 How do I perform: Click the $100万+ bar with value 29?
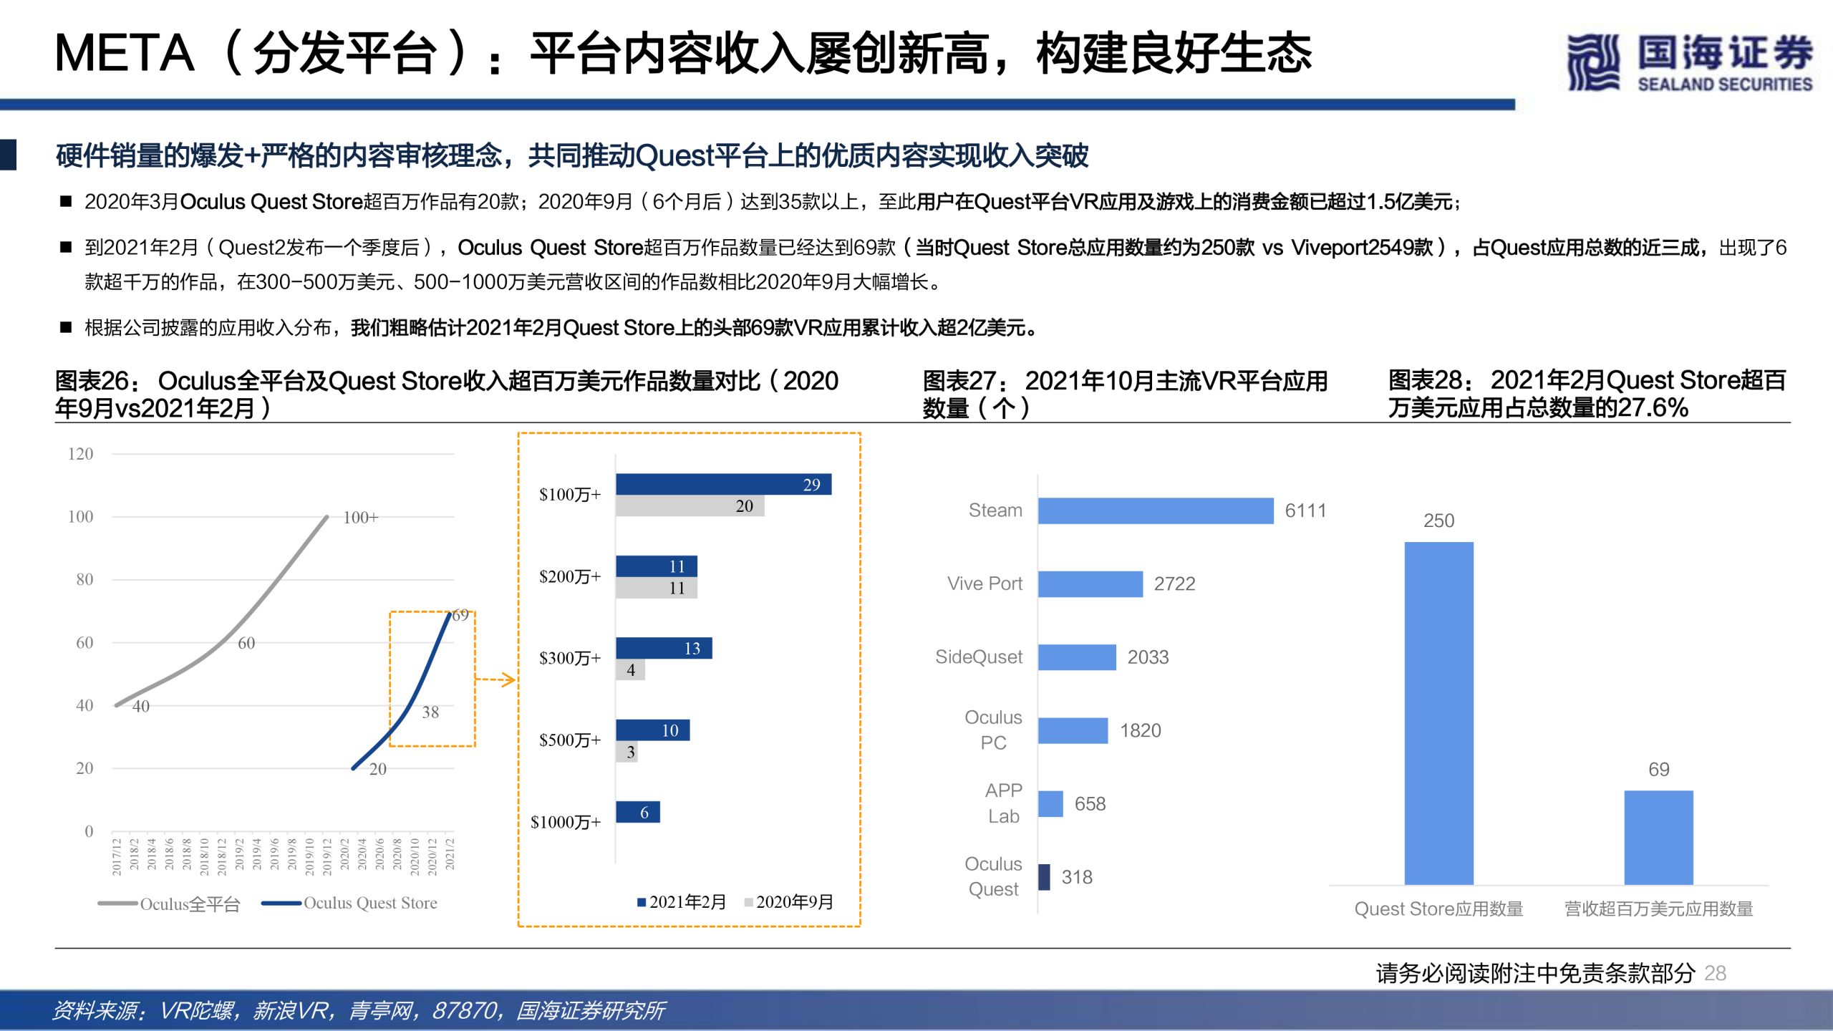pos(723,484)
